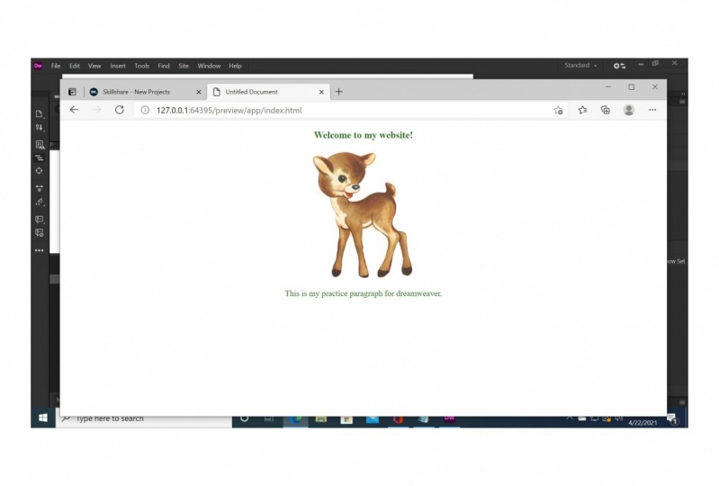Image resolution: width=719 pixels, height=486 pixels.
Task: Click the Welcome to my website heading
Action: point(364,135)
